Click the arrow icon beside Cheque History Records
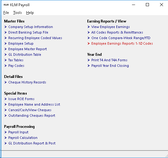168x158 pixels. [x=6, y=82]
